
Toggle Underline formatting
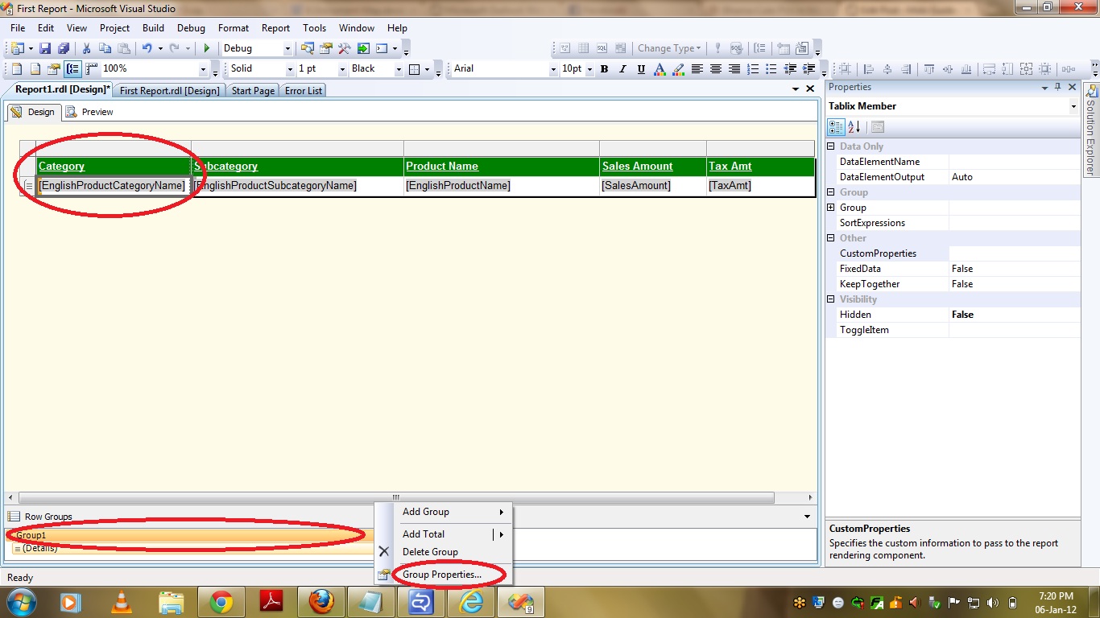tap(641, 69)
